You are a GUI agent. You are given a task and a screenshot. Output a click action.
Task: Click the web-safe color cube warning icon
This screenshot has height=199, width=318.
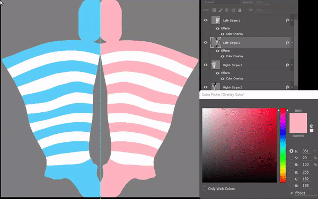312,126
